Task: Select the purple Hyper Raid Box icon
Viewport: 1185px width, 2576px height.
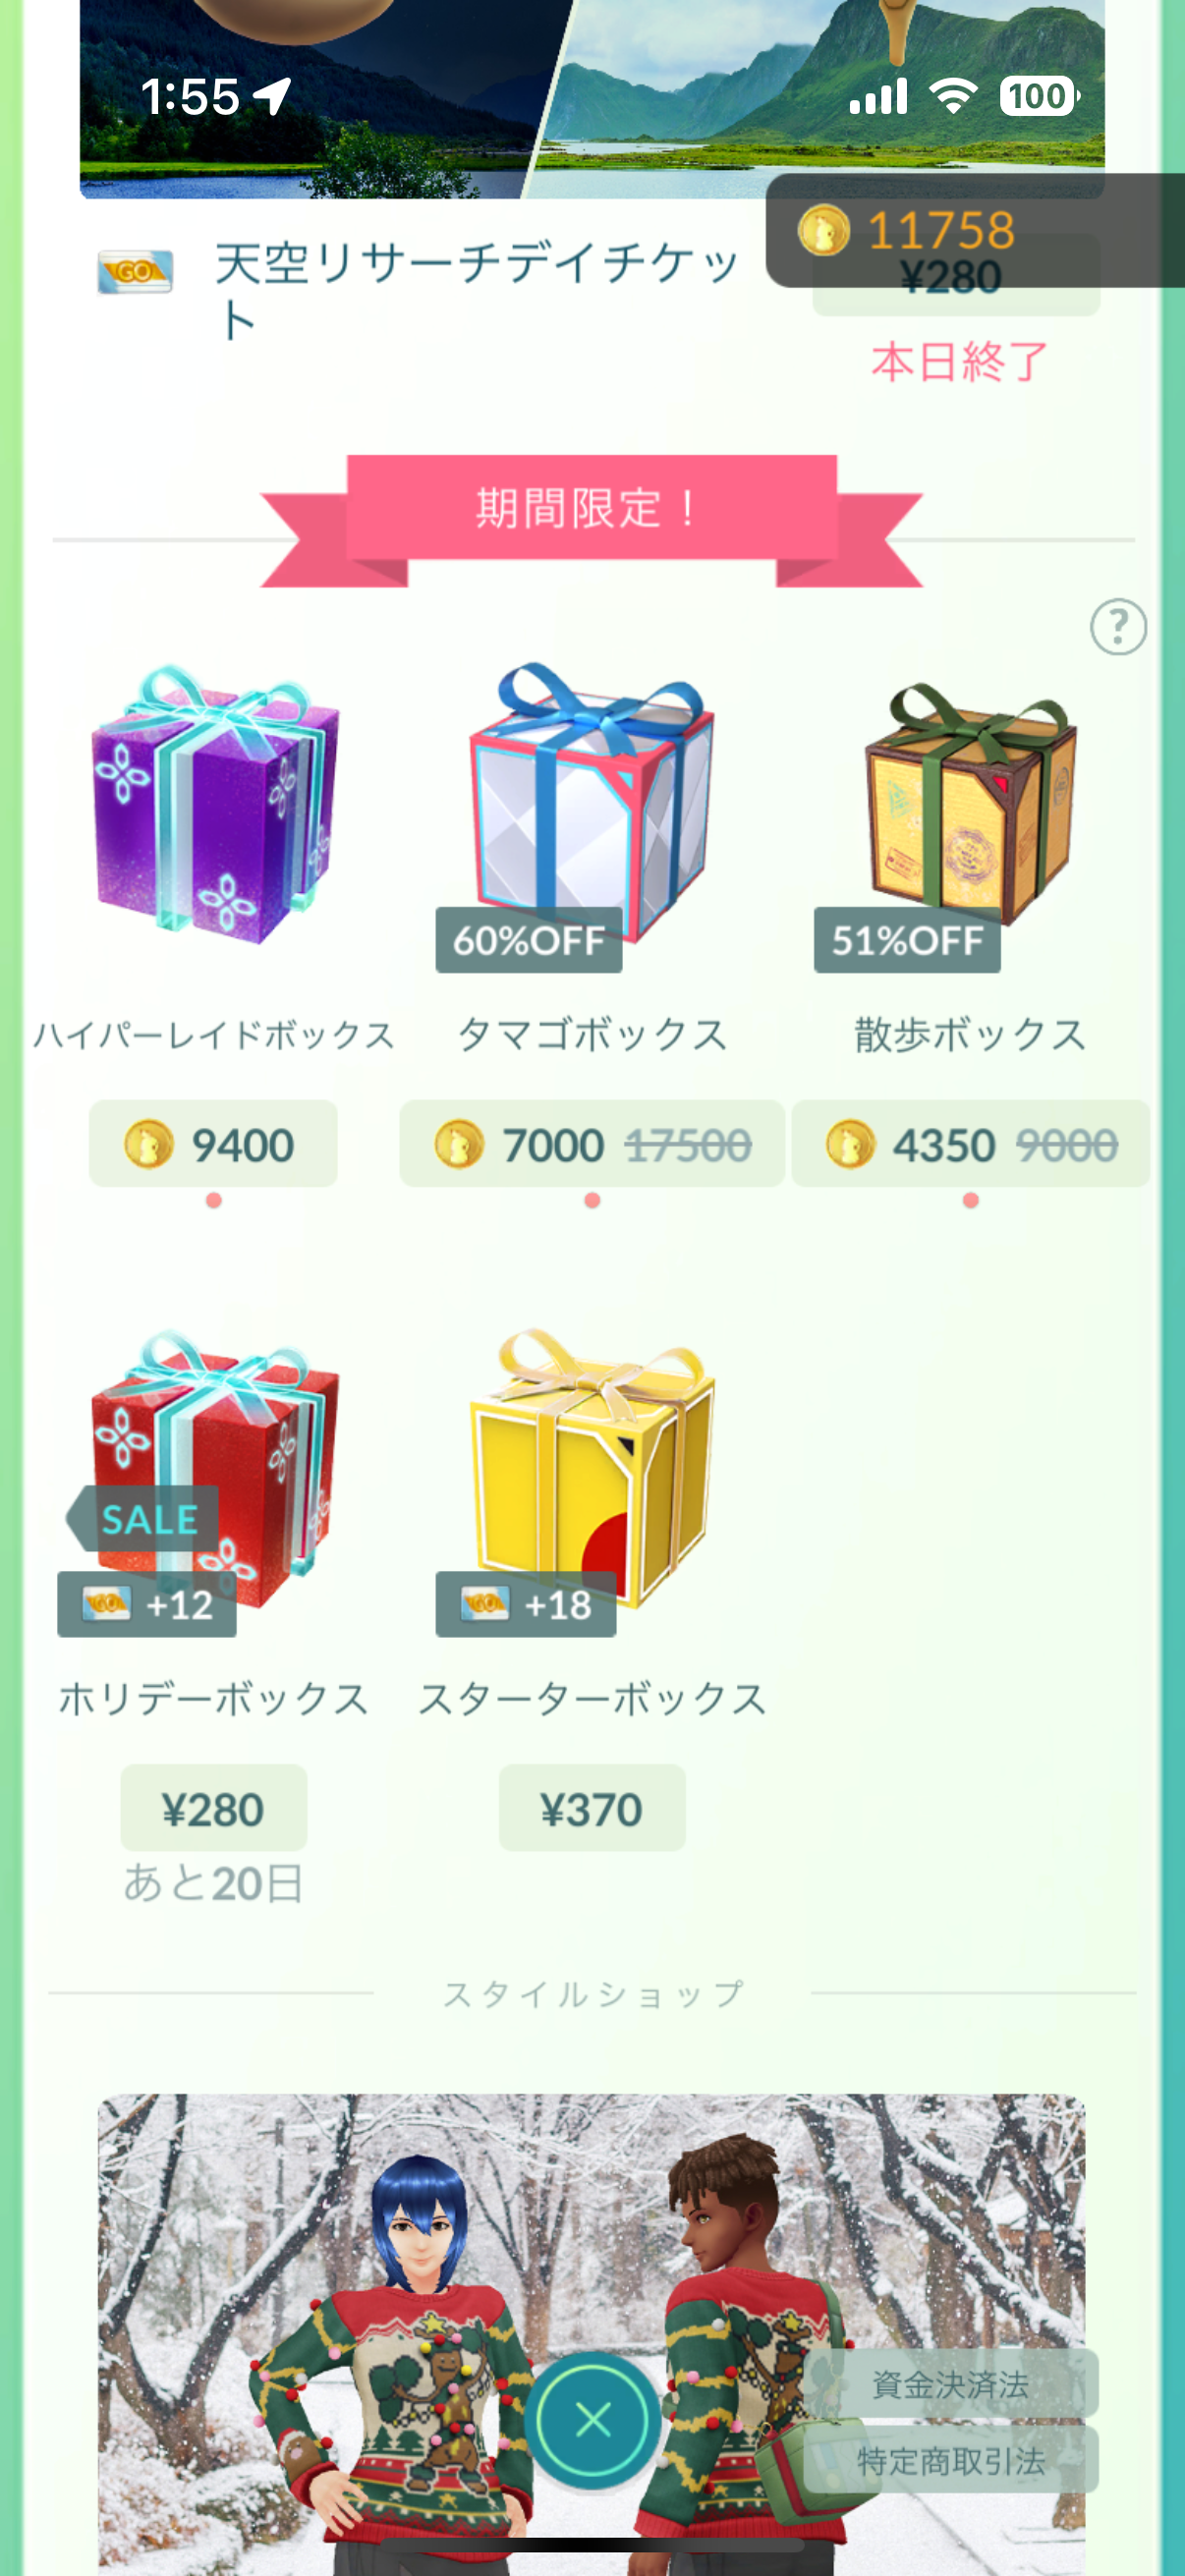Action: point(214,803)
